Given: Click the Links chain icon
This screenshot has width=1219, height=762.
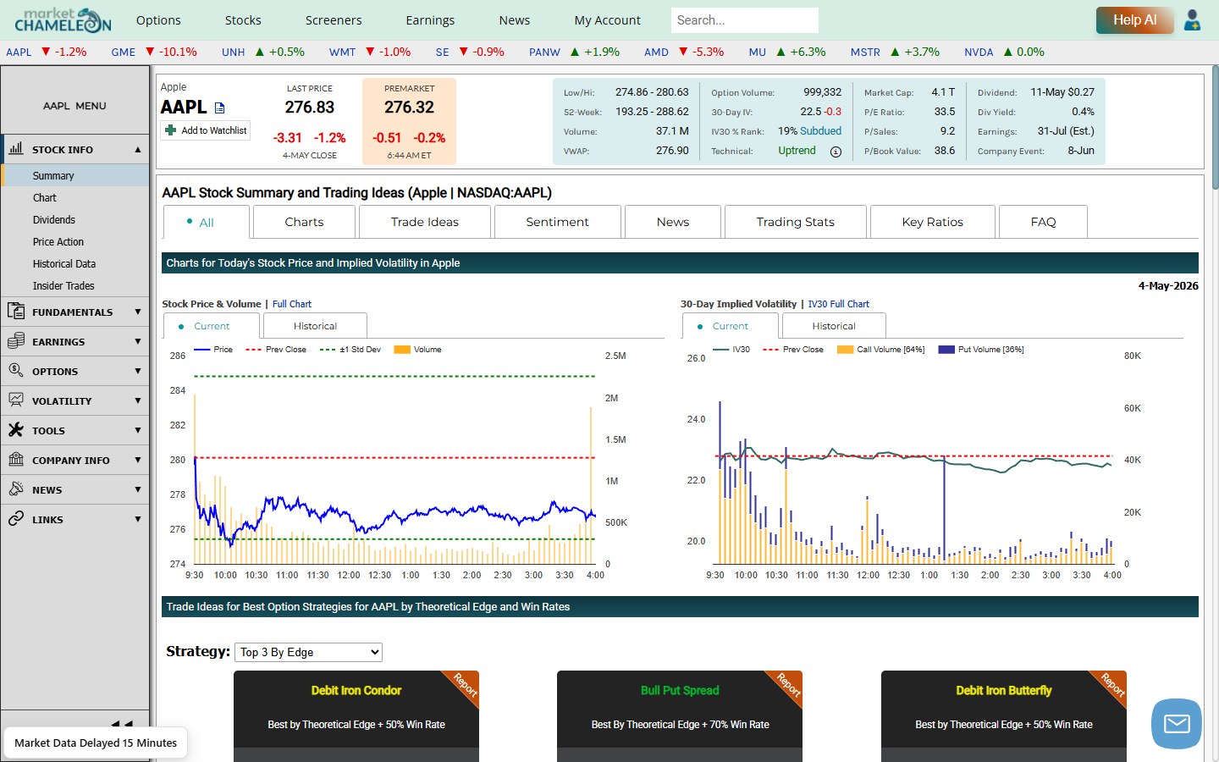Looking at the screenshot, I should [x=16, y=518].
